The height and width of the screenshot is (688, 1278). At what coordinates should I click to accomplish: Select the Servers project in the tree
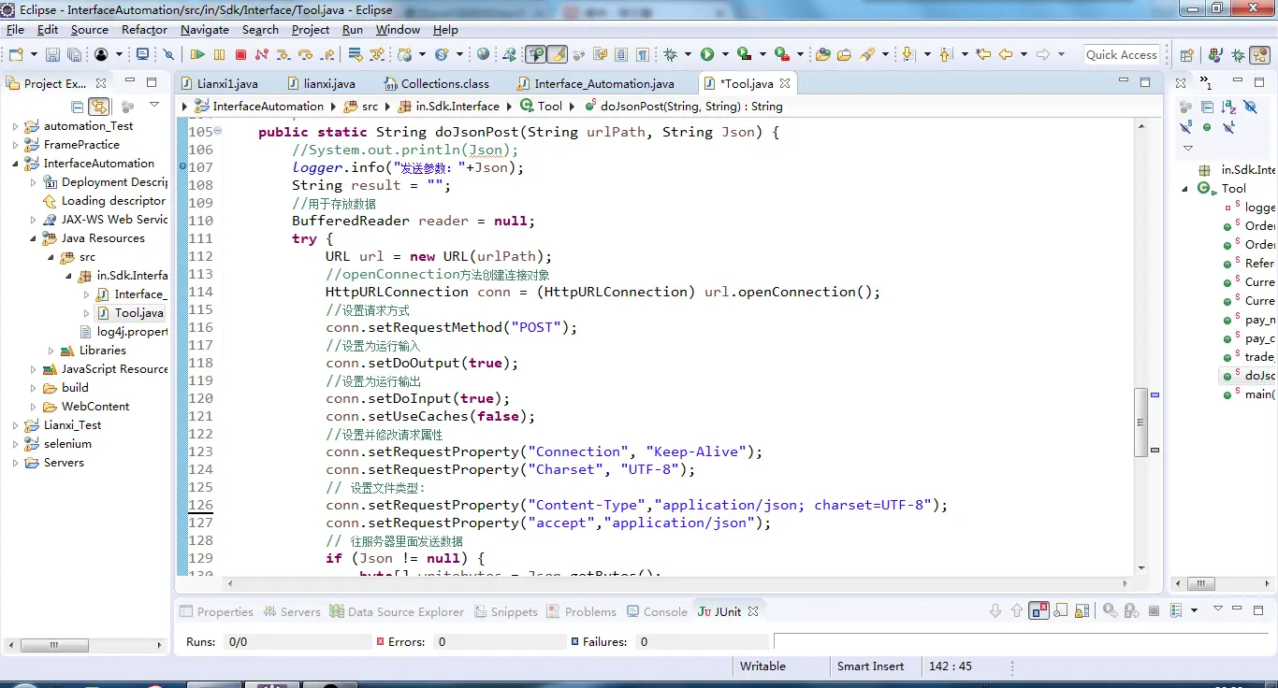pos(64,463)
